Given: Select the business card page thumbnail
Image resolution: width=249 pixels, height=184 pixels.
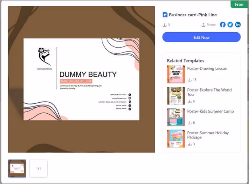Looking at the screenshot, I should (17, 168).
